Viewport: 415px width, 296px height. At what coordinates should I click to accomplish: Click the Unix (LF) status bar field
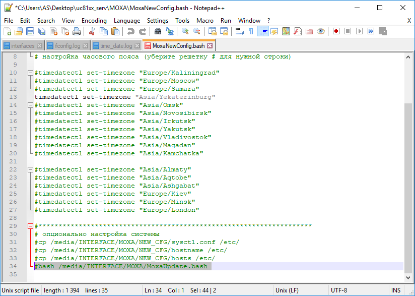(288, 290)
